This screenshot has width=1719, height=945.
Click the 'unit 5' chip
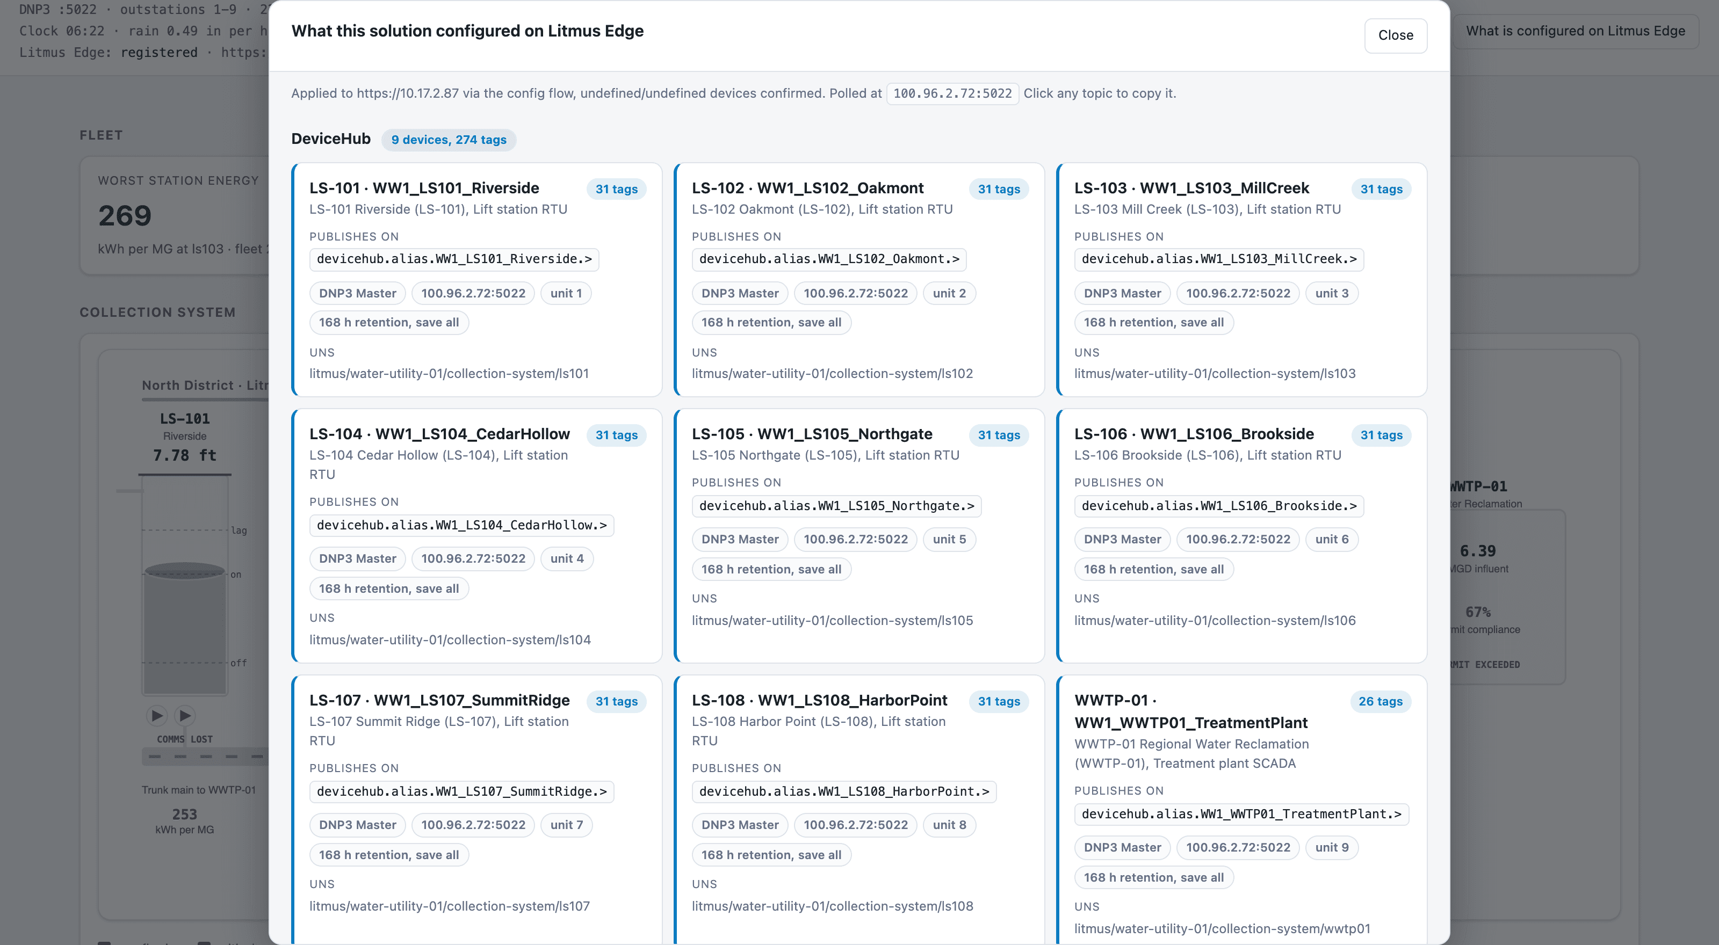(949, 539)
